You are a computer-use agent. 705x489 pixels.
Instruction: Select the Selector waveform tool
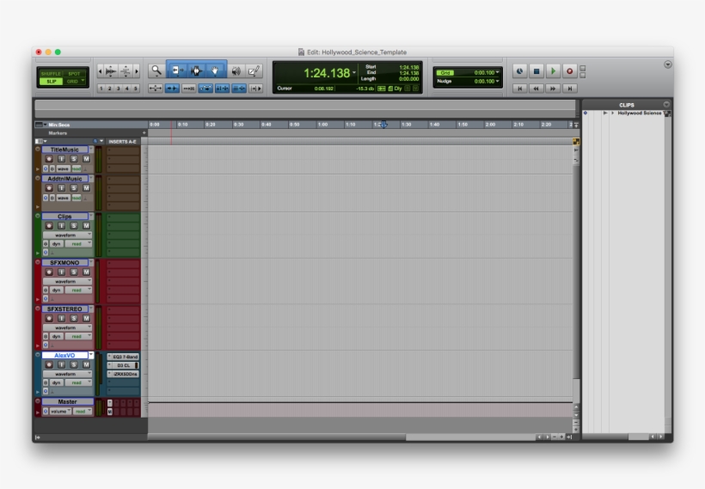196,70
